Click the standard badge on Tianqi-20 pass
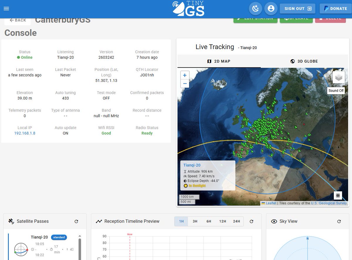This screenshot has height=260, width=352. point(59,237)
